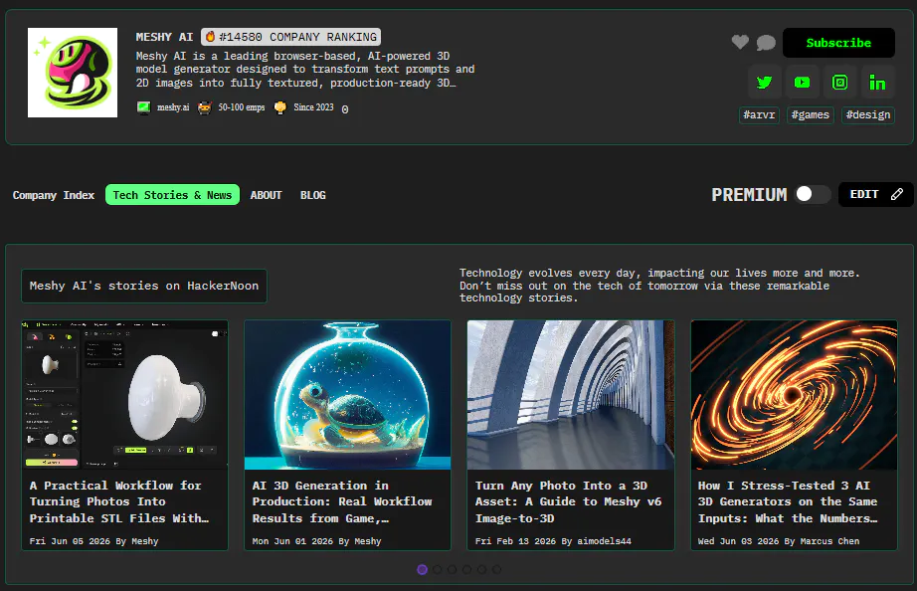Read 'A Practical Workflow for Turning Photos' story

coord(119,501)
